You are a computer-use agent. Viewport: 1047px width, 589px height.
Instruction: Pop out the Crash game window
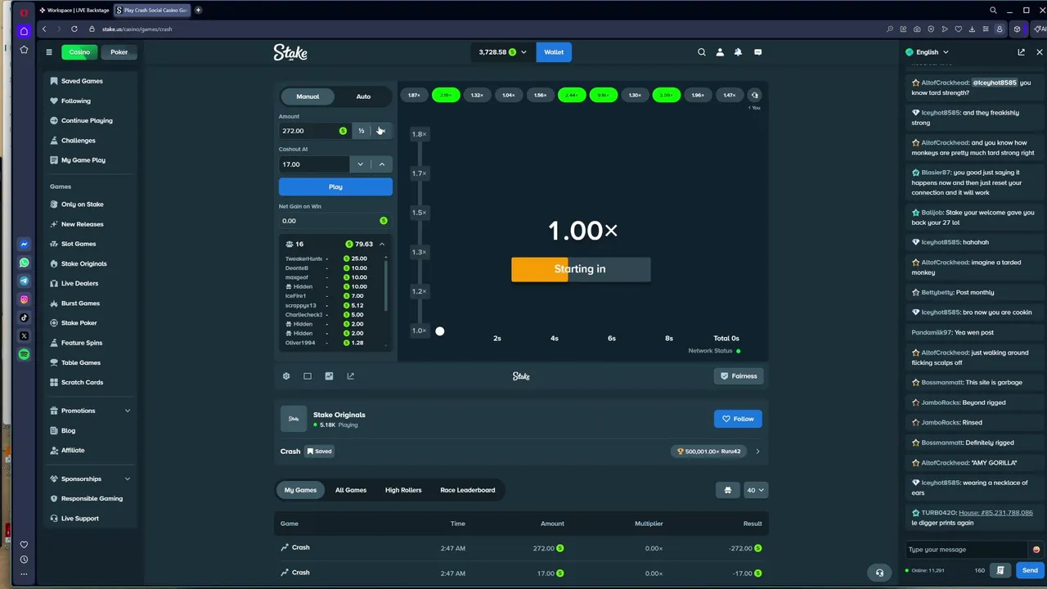pos(350,376)
